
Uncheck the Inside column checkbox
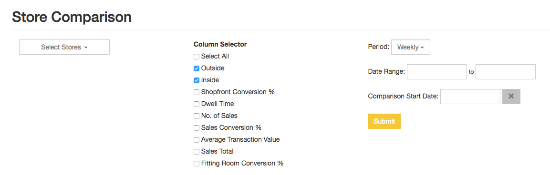pyautogui.click(x=197, y=80)
